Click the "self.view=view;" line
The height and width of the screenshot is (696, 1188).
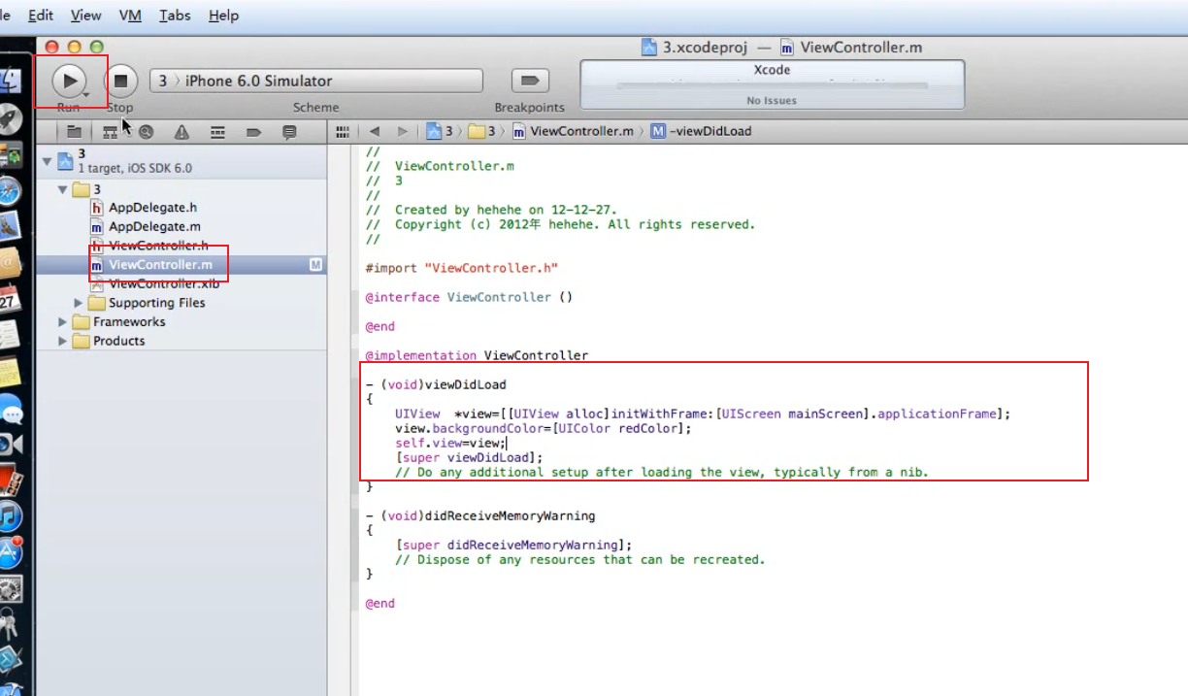coord(450,443)
